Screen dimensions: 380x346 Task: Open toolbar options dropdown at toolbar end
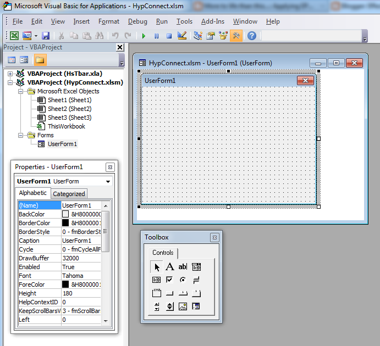pyautogui.click(x=365, y=36)
